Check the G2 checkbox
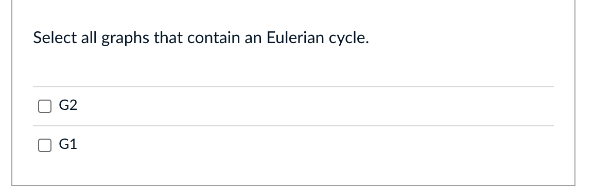Screen dimensions: 594x191 point(45,106)
